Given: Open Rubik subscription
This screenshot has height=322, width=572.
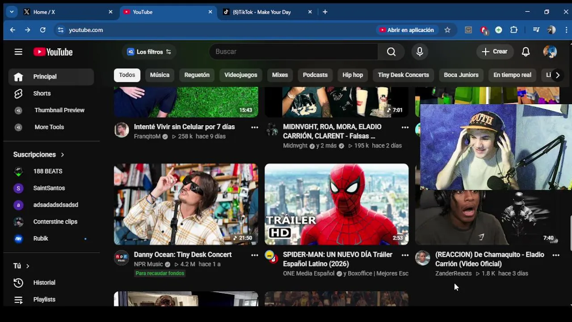Looking at the screenshot, I should [51, 238].
